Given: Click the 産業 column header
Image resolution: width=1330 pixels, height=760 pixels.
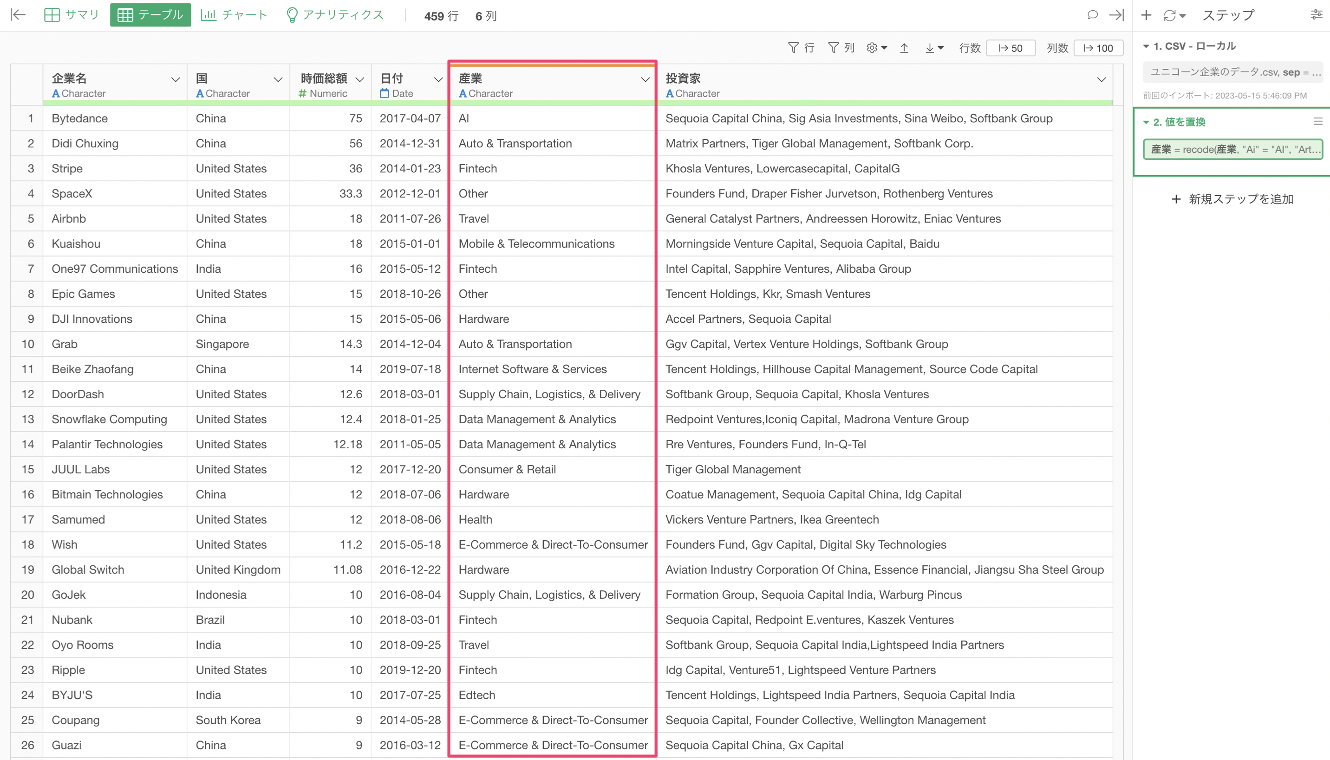Looking at the screenshot, I should (552, 85).
